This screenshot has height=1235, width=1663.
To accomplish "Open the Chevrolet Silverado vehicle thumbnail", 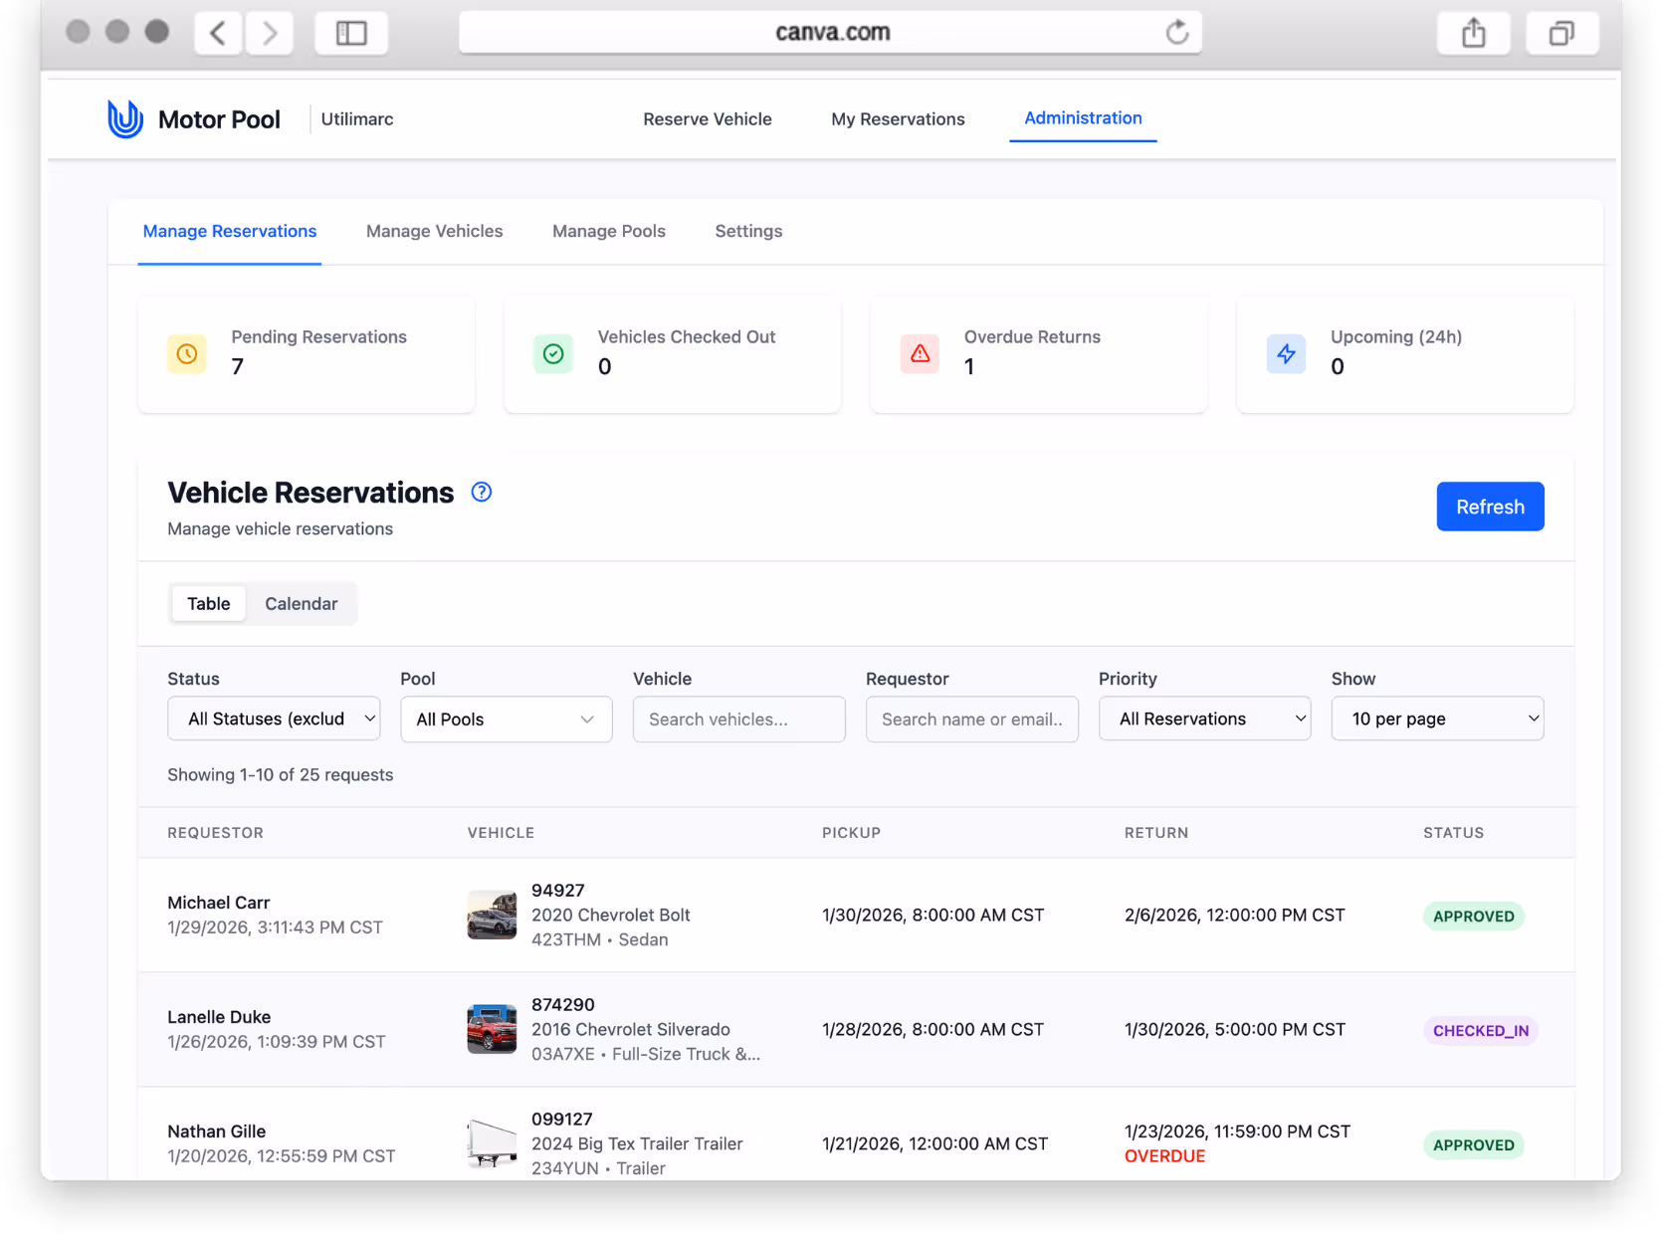I will pyautogui.click(x=492, y=1029).
